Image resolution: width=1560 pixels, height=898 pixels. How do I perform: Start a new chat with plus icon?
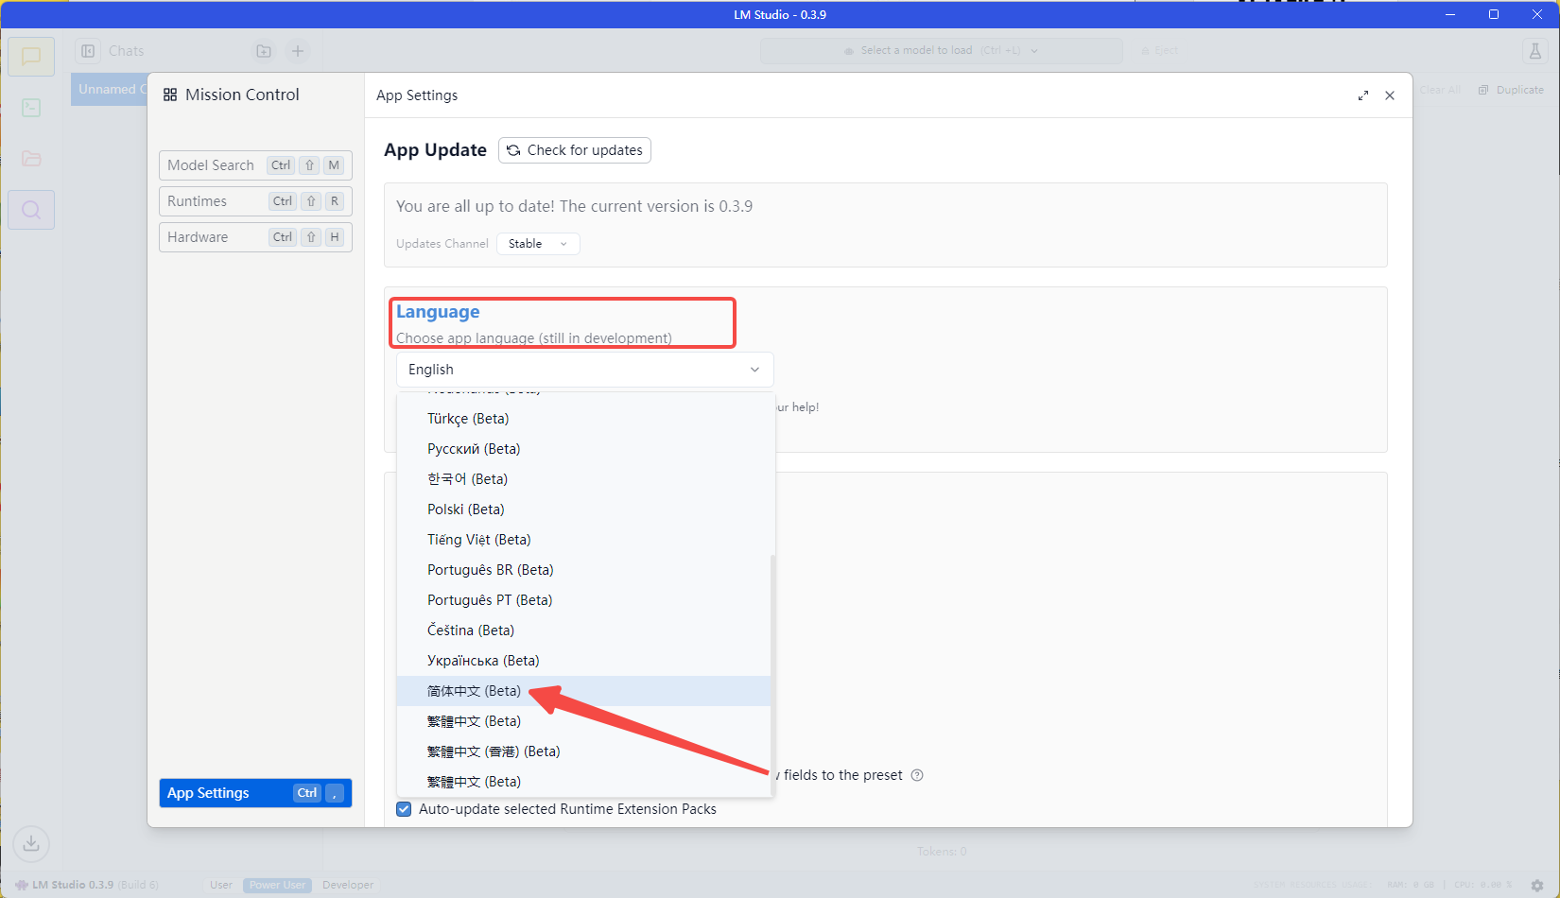click(298, 51)
